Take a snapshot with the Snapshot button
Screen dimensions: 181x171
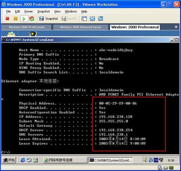[x=49, y=19]
